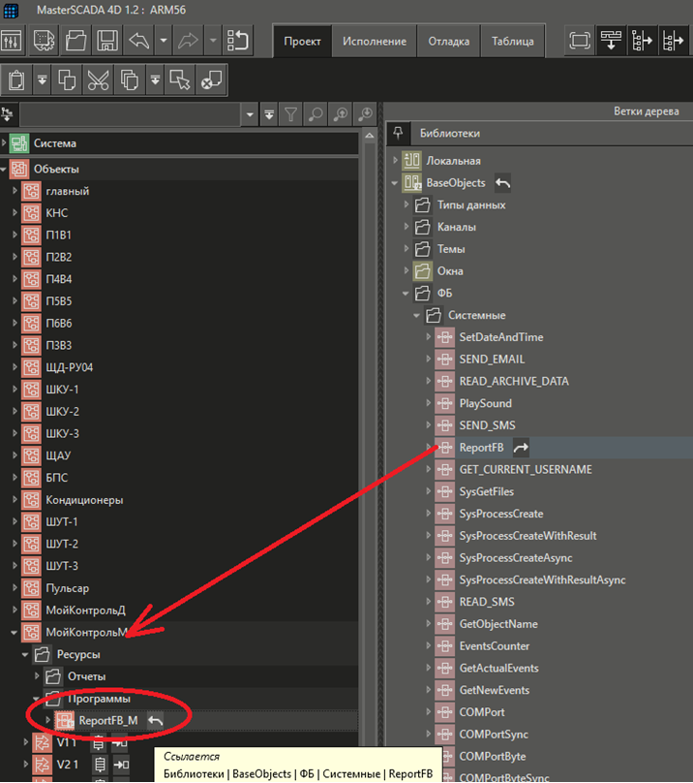Expand the Локальная library node
The height and width of the screenshot is (783, 693).
click(x=395, y=161)
